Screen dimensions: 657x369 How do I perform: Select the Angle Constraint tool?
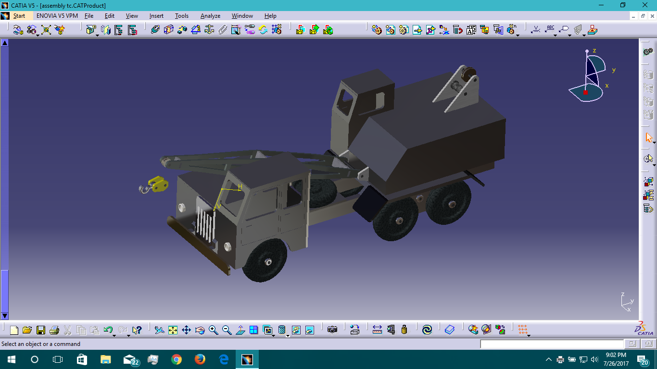click(195, 30)
